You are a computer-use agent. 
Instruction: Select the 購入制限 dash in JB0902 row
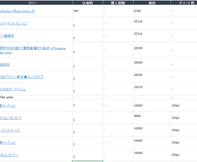pyautogui.click(x=104, y=64)
